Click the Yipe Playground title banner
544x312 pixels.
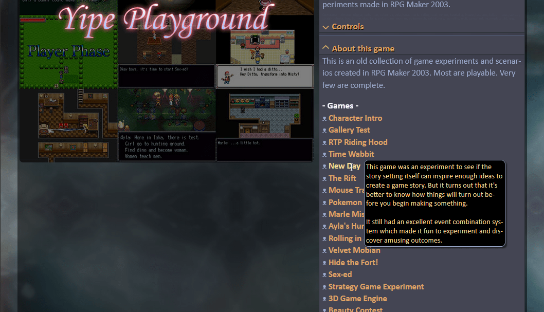[164, 20]
